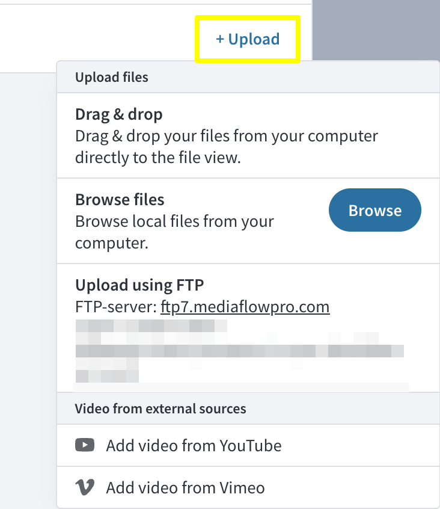Click the blurred FTP credentials block

(240, 351)
